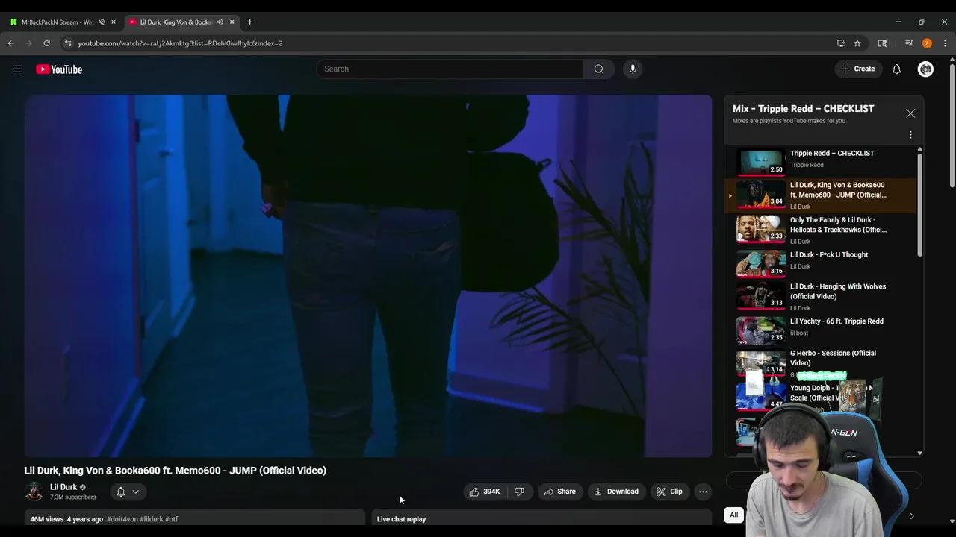Click the #doit4von hashtag
Image resolution: width=956 pixels, height=537 pixels.
tap(122, 519)
